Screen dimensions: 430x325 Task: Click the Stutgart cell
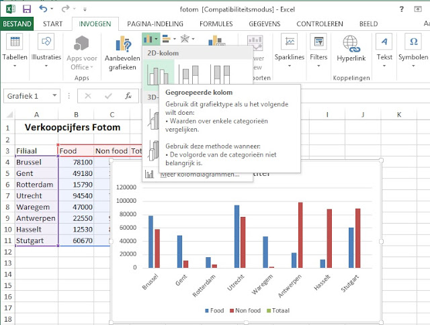pyautogui.click(x=36, y=240)
